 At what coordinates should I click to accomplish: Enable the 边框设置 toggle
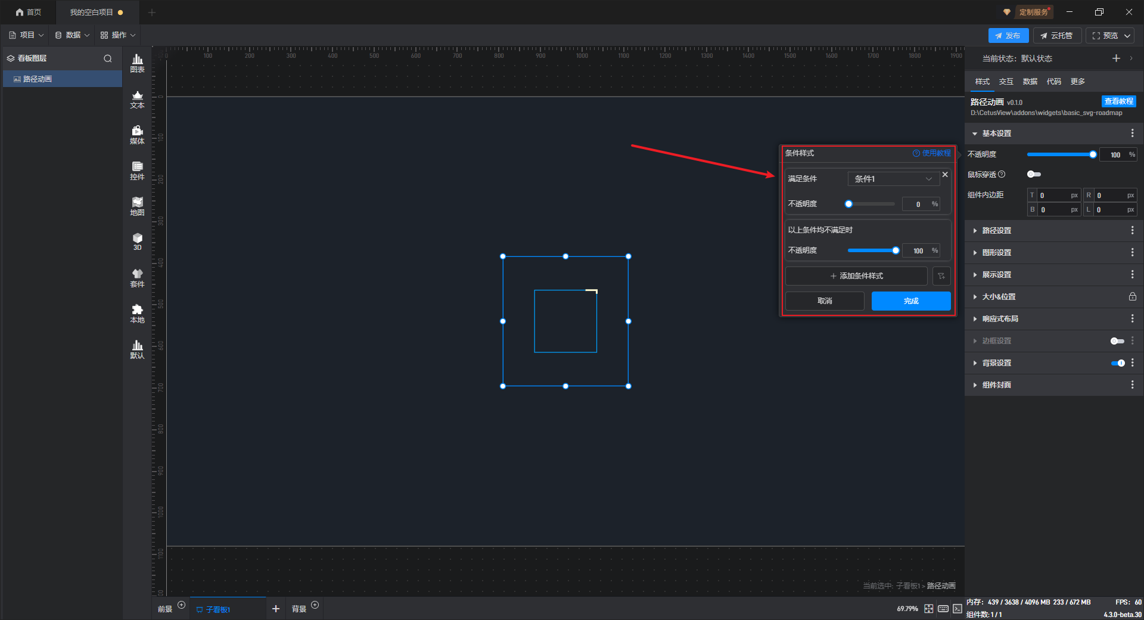(x=1117, y=341)
